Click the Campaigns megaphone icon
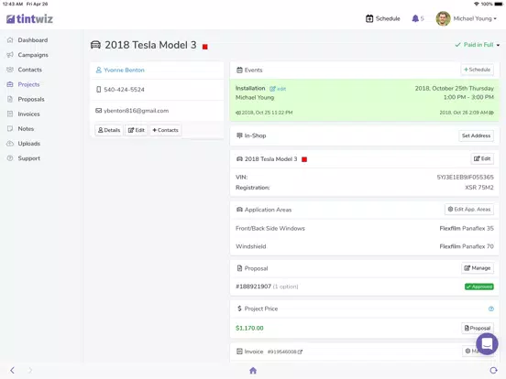Image resolution: width=506 pixels, height=379 pixels. 10,55
